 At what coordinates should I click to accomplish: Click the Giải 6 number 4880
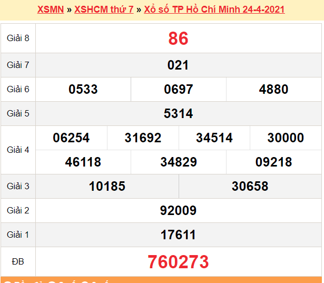(273, 89)
